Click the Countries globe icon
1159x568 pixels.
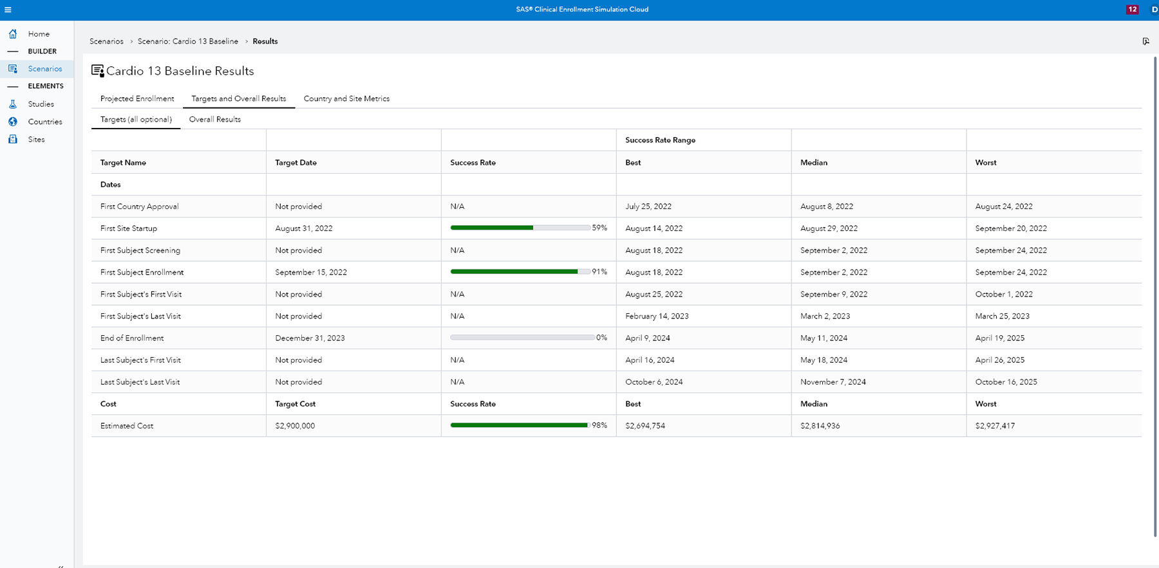[x=13, y=122]
